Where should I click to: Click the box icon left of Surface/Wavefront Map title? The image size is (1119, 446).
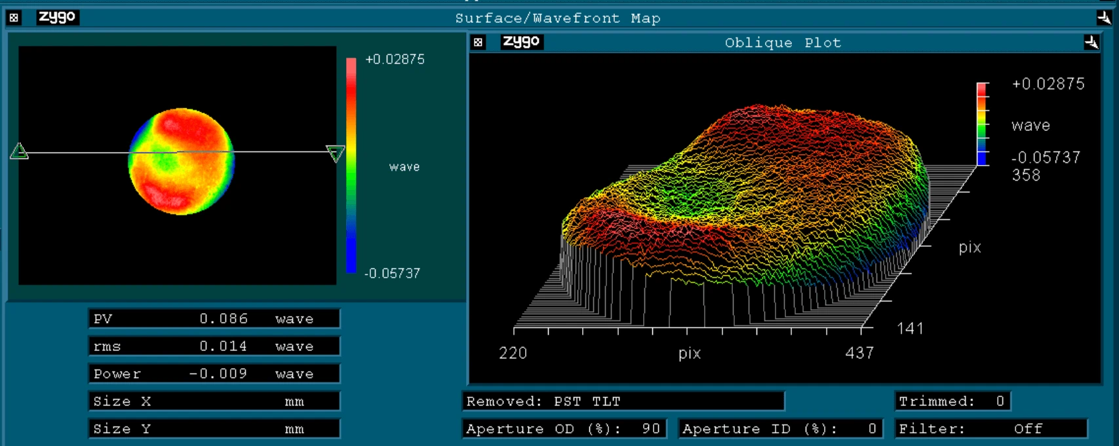click(x=14, y=18)
